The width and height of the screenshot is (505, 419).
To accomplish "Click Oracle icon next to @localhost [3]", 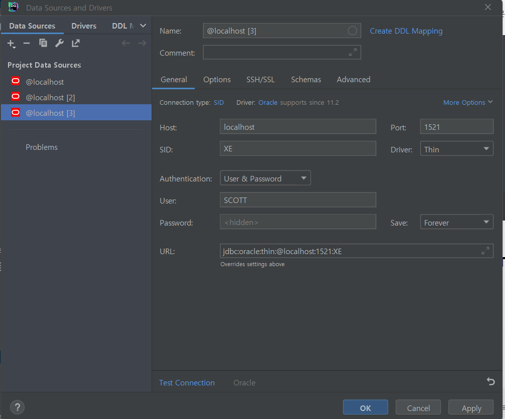I will [16, 112].
